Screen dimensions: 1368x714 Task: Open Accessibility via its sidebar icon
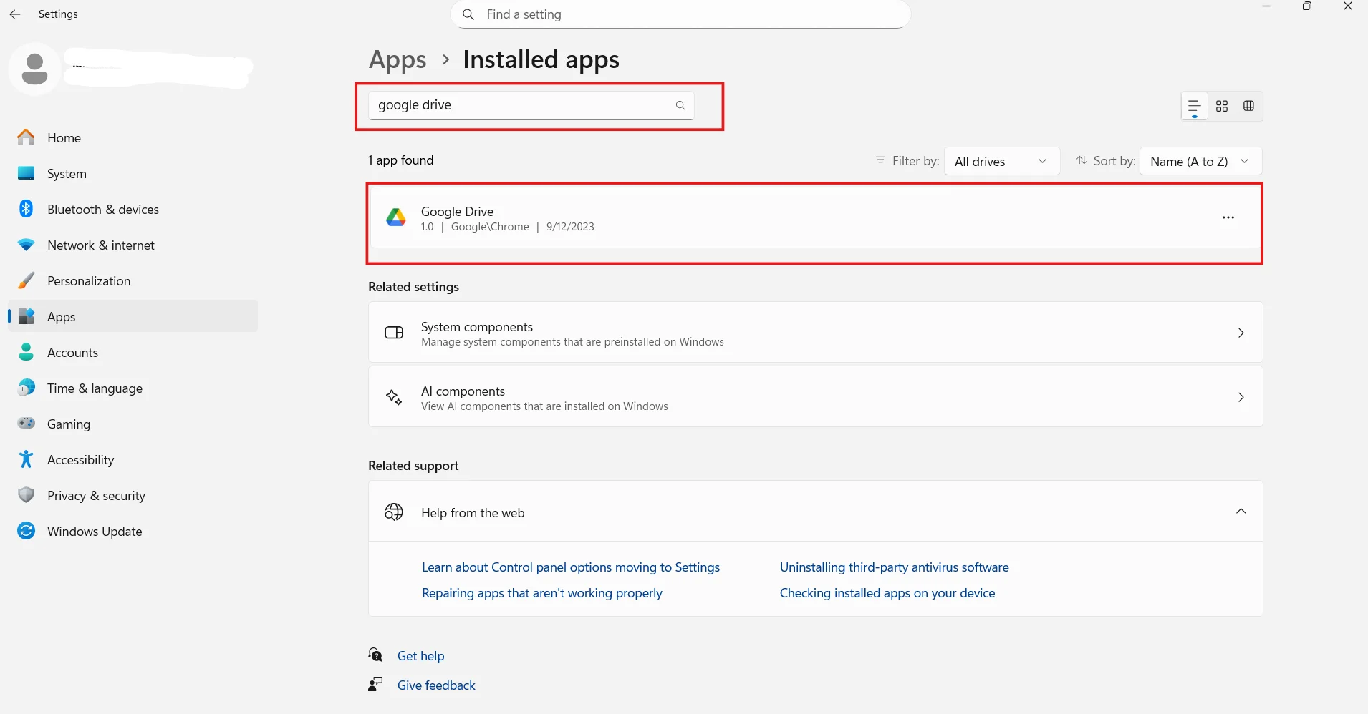[x=26, y=459]
